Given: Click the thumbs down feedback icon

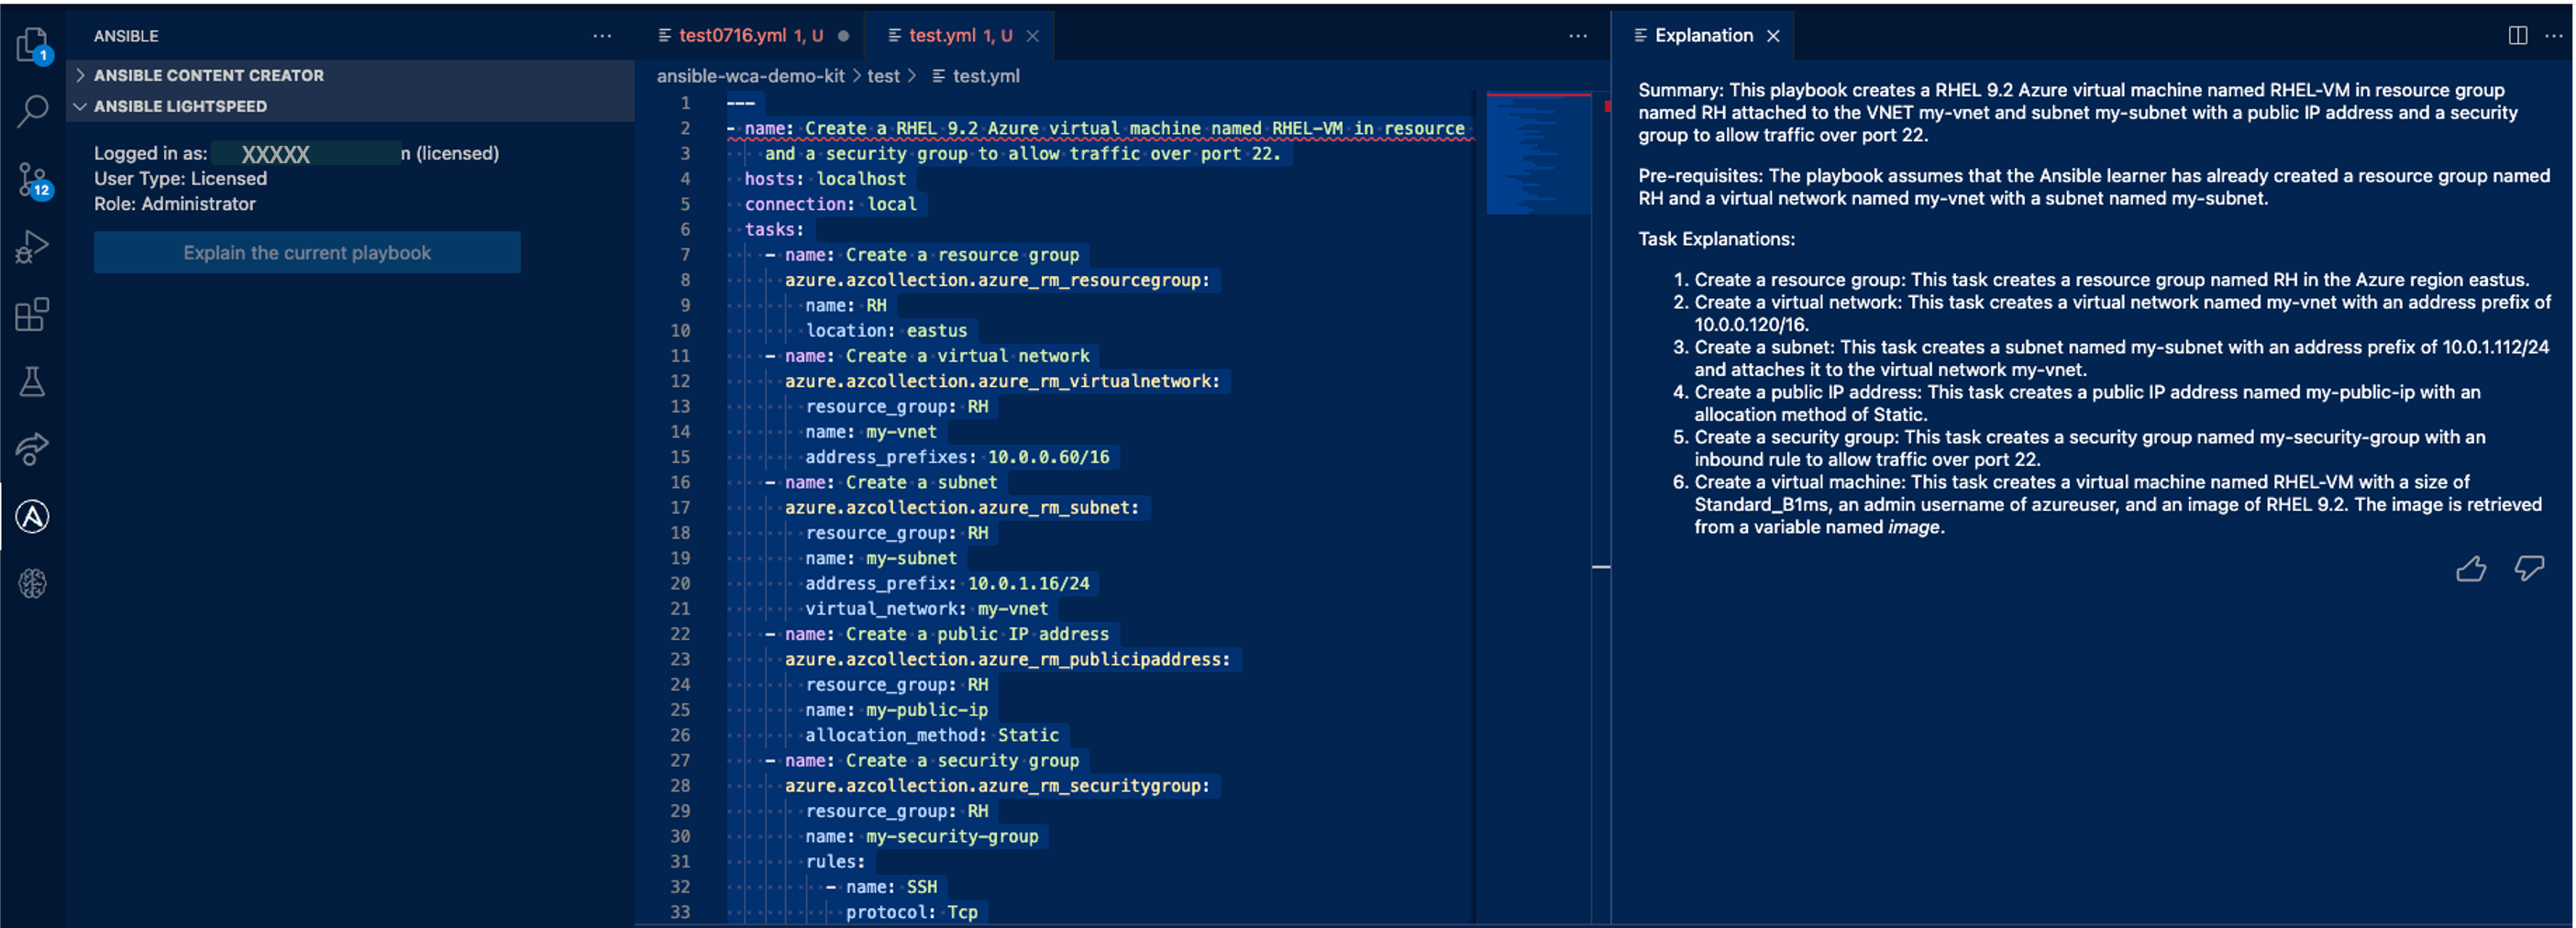Looking at the screenshot, I should [2529, 568].
